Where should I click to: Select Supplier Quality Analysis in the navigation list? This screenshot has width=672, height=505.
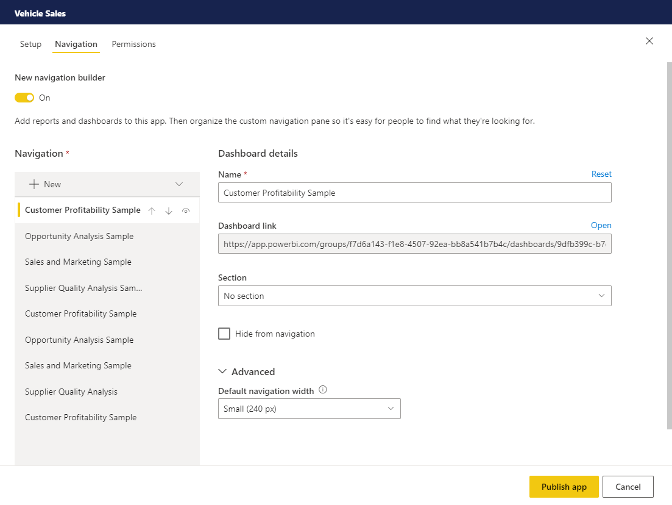[71, 391]
